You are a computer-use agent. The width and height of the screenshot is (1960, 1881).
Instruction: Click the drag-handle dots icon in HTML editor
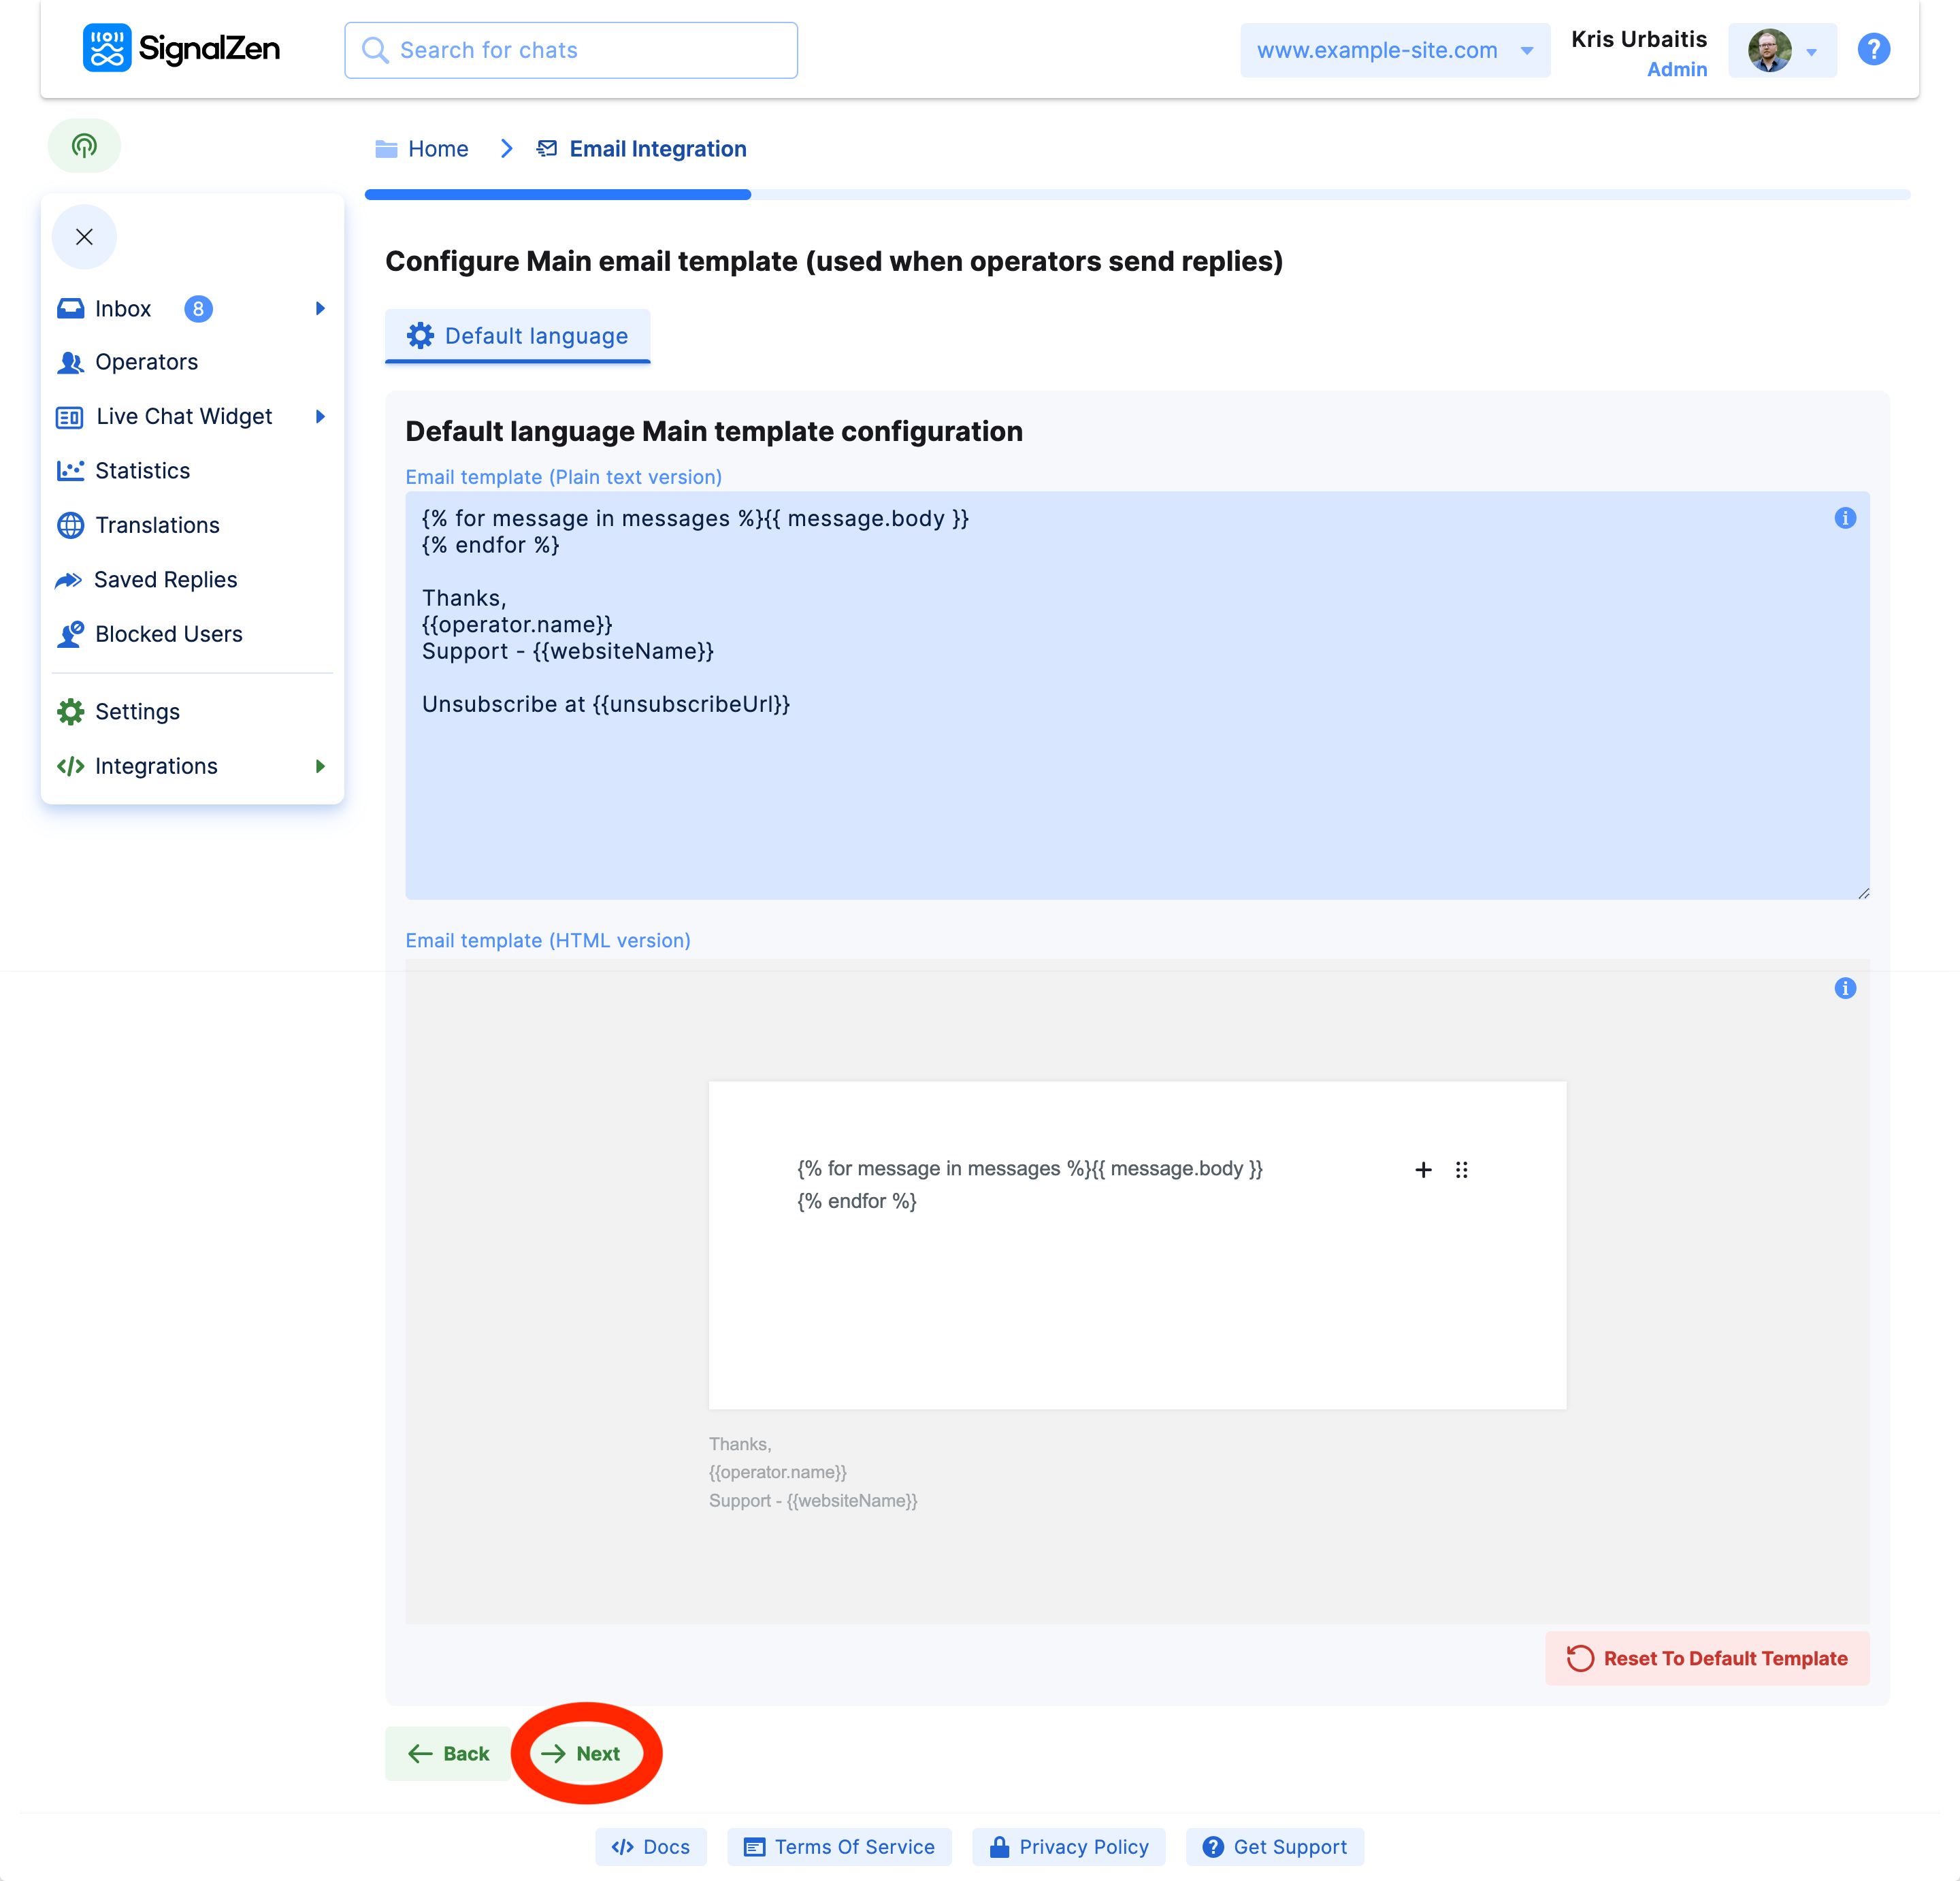(1461, 1169)
